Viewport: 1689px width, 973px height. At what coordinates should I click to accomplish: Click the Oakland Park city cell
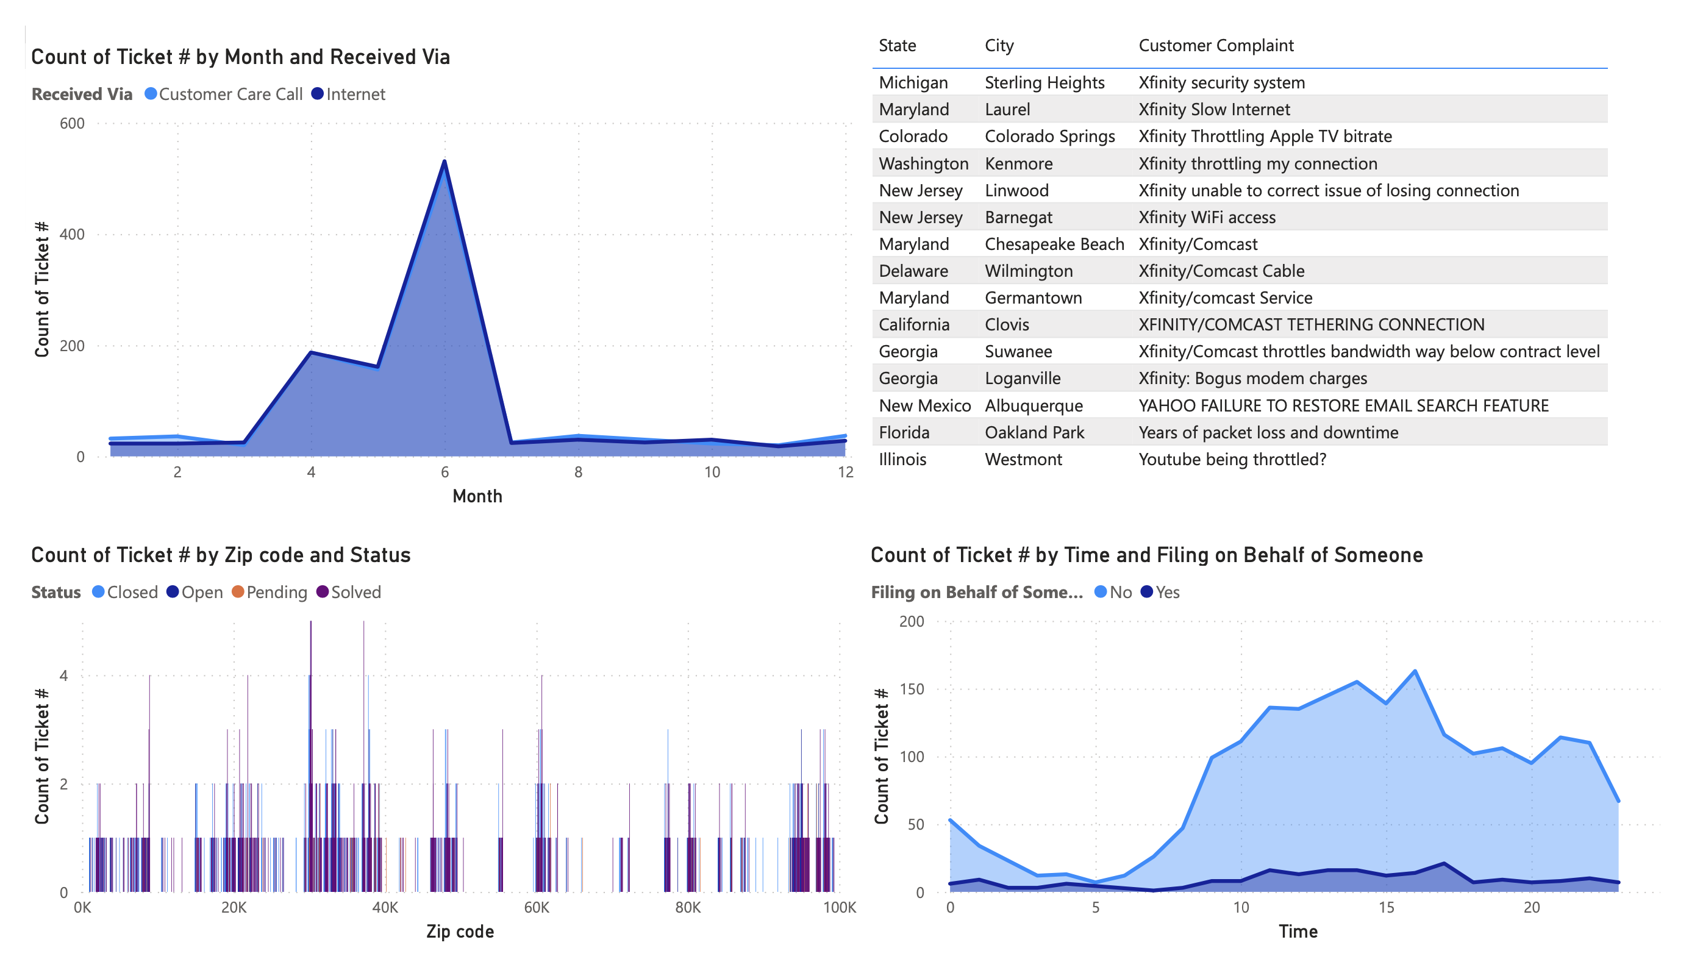click(x=1034, y=433)
